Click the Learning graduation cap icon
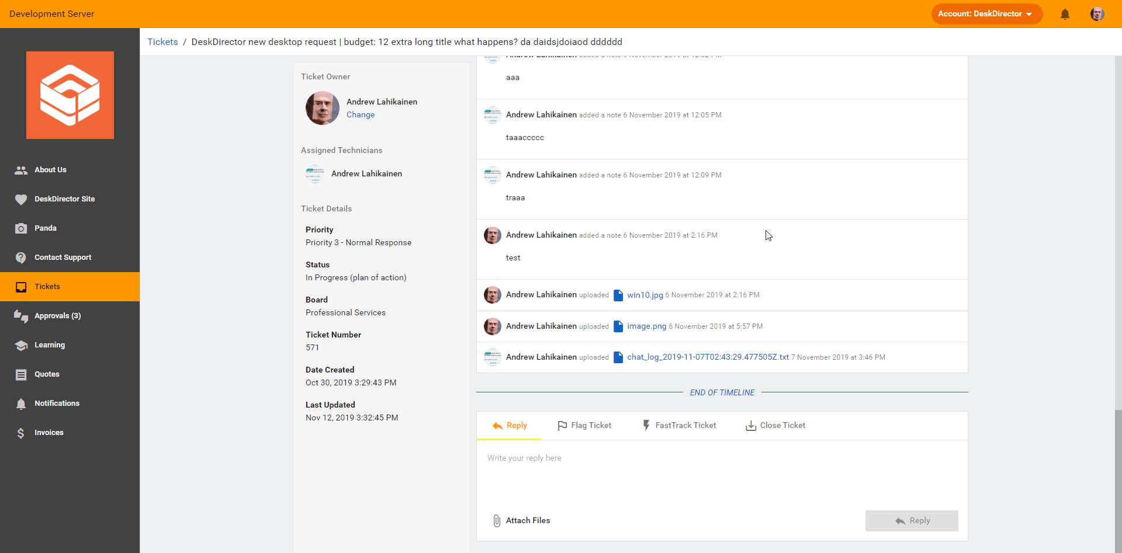 click(x=21, y=345)
